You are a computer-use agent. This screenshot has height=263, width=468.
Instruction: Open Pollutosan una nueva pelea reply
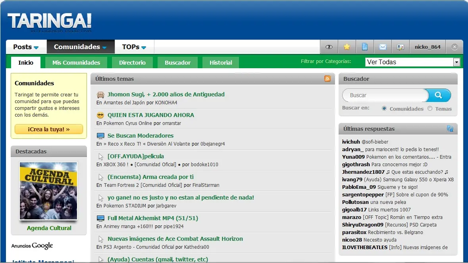(374, 202)
